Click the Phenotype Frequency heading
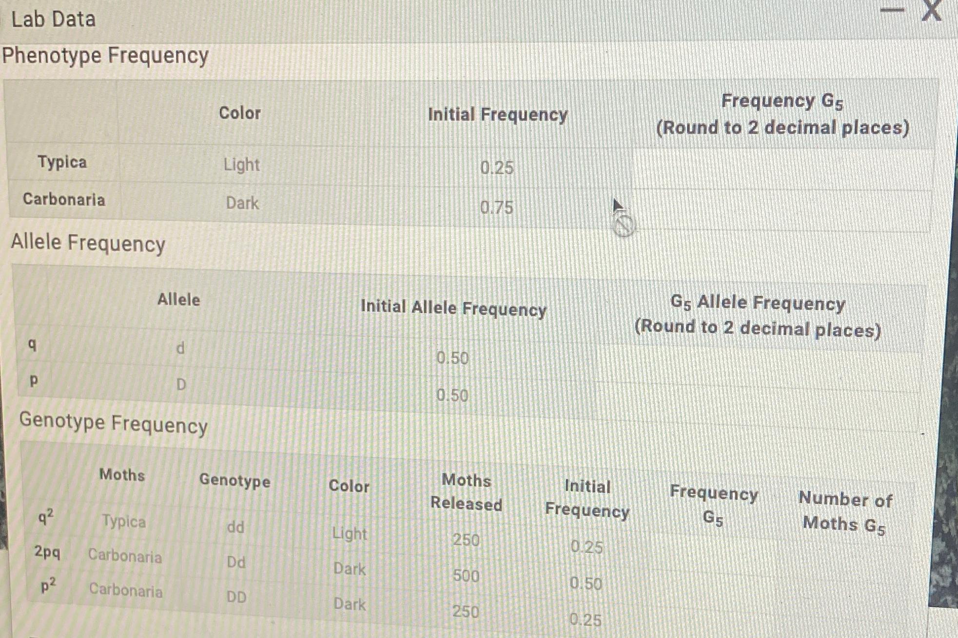958x638 pixels. point(105,55)
